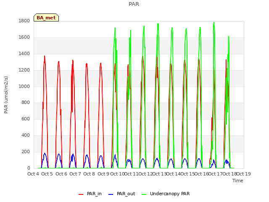This screenshot has height=202, width=269.
Task: Click the Time x-axis label
Action: pos(238,181)
